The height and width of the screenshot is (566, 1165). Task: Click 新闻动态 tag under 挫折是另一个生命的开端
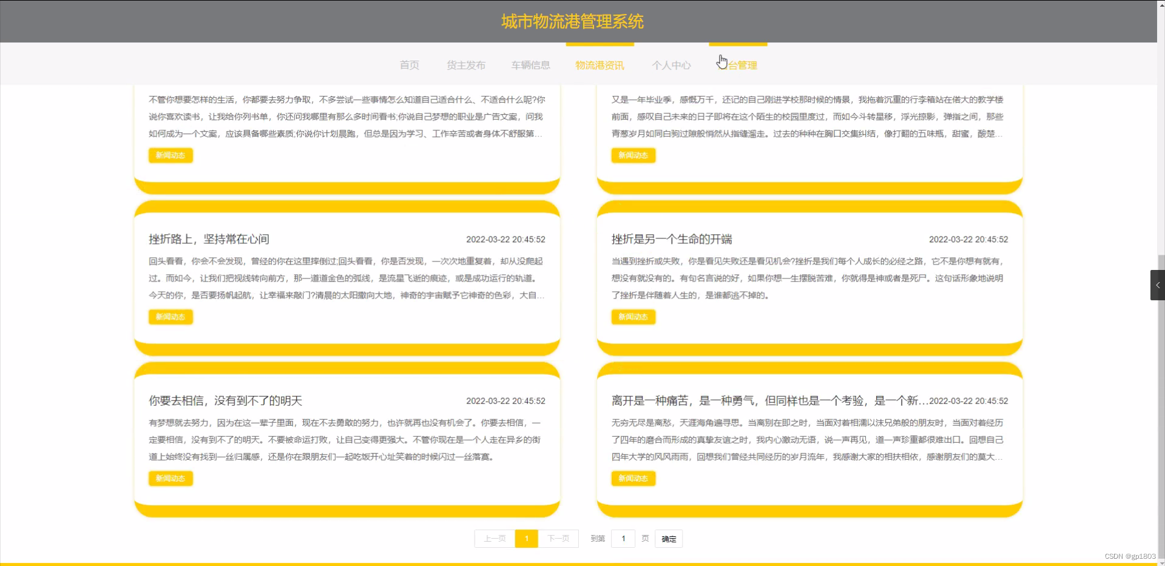[633, 317]
